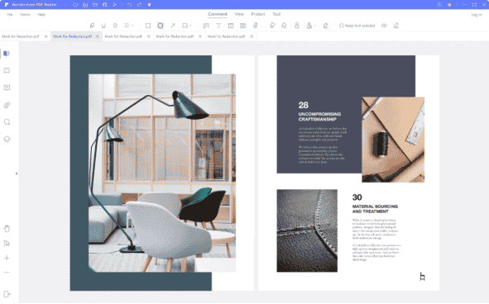
Task: Click the heading MATERIAL SOURCING AND TREATMENT
Action: click(x=375, y=209)
